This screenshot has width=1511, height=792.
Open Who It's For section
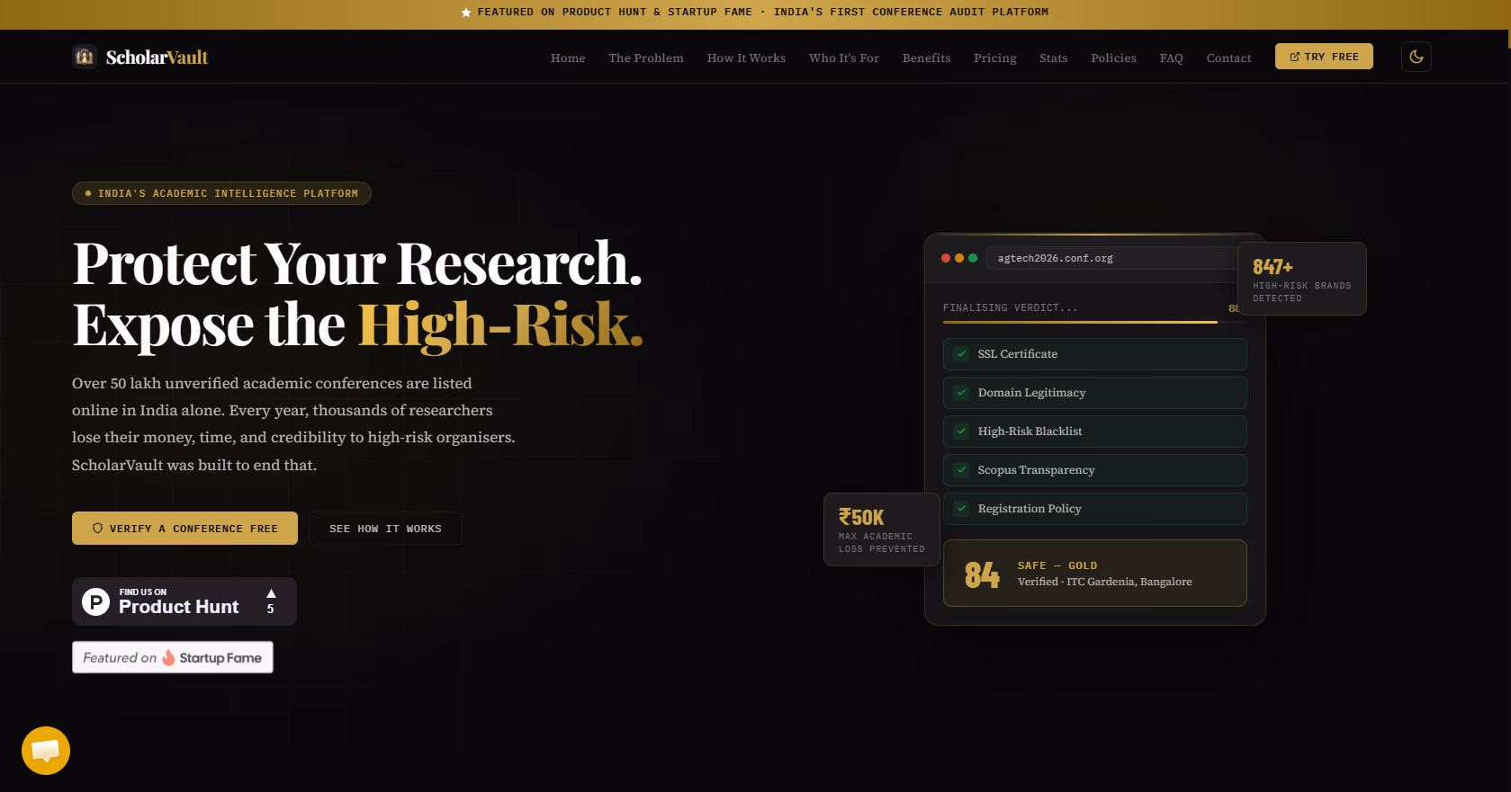[844, 58]
